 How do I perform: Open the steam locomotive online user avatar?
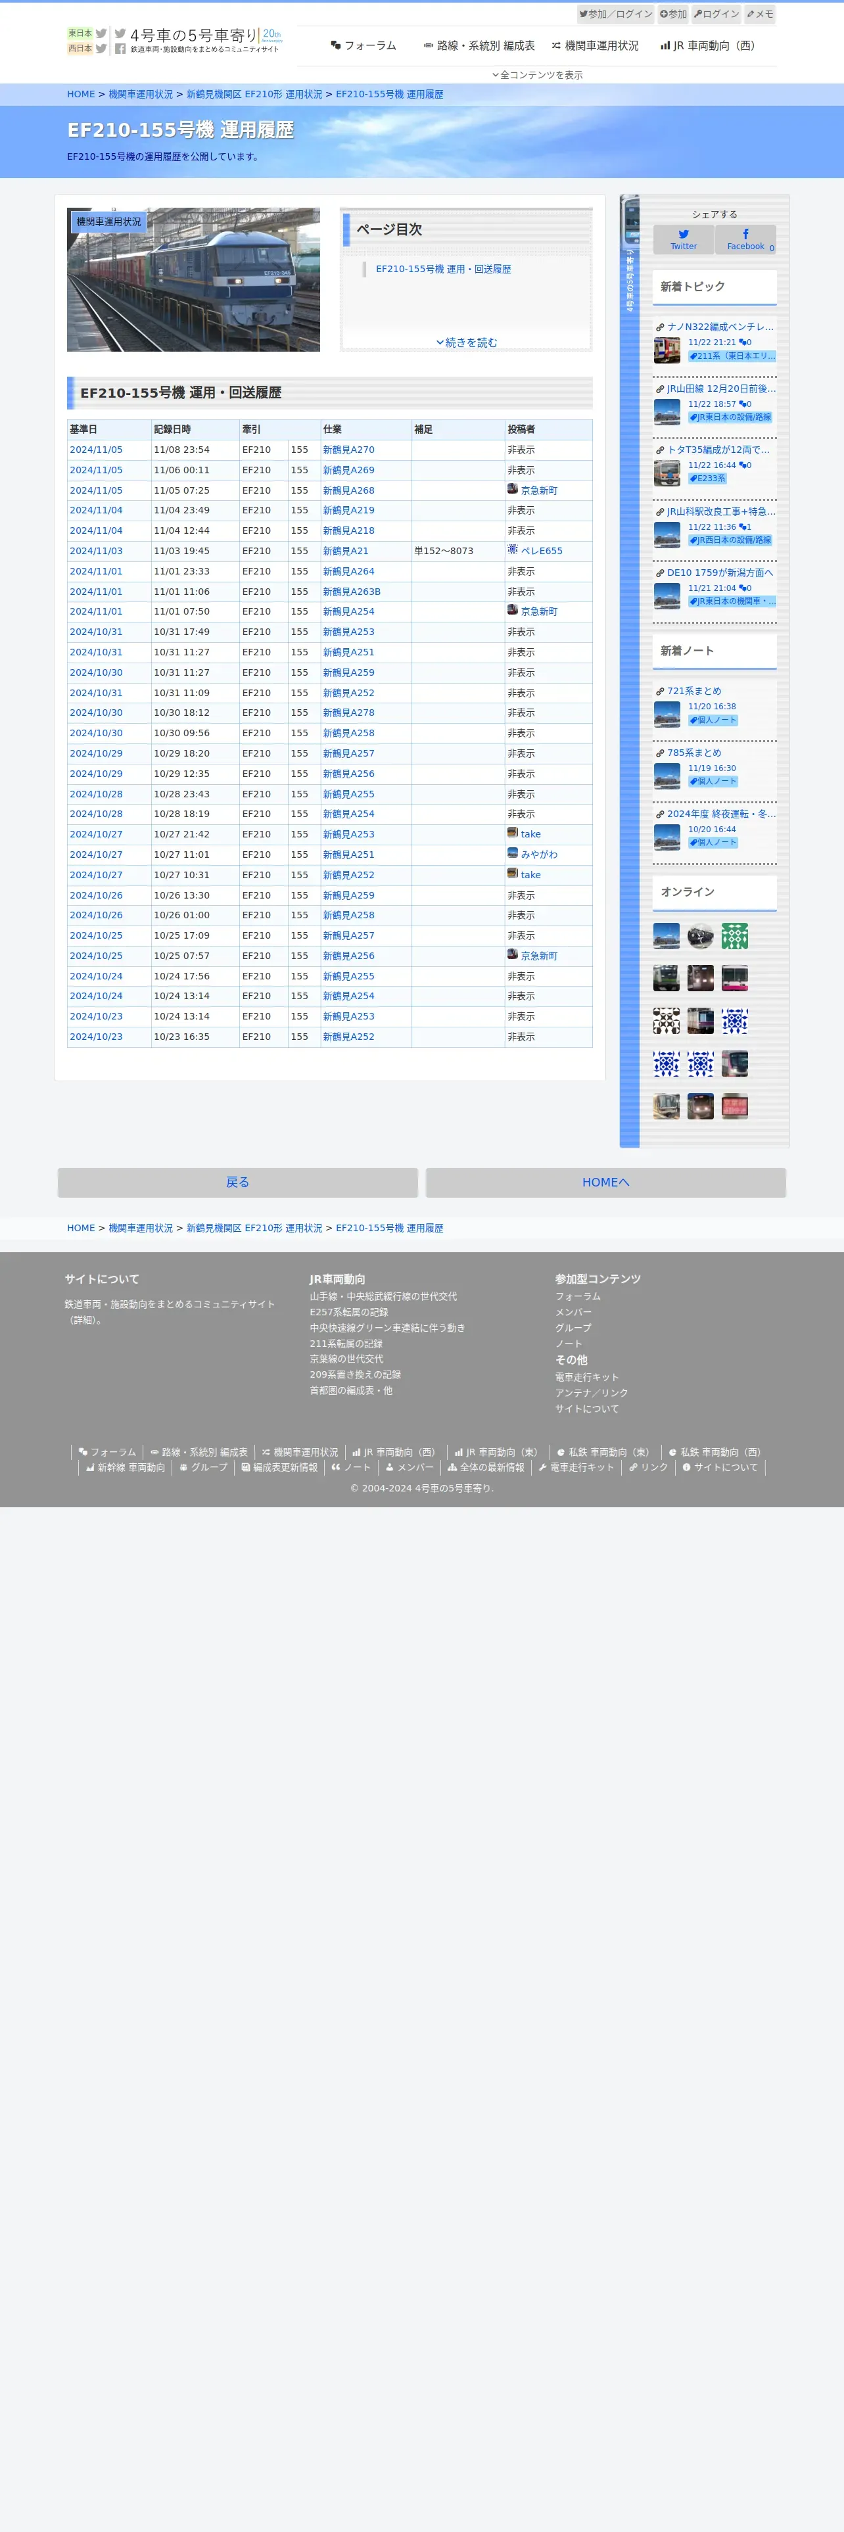701,936
